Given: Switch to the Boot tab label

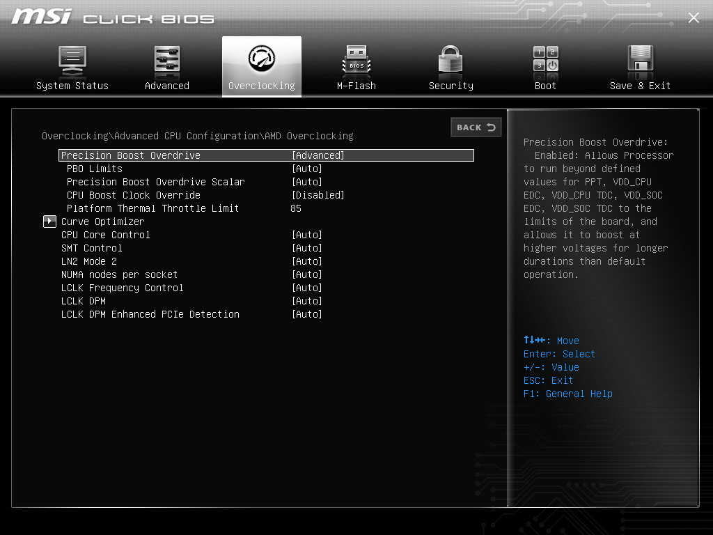Looking at the screenshot, I should coord(545,86).
